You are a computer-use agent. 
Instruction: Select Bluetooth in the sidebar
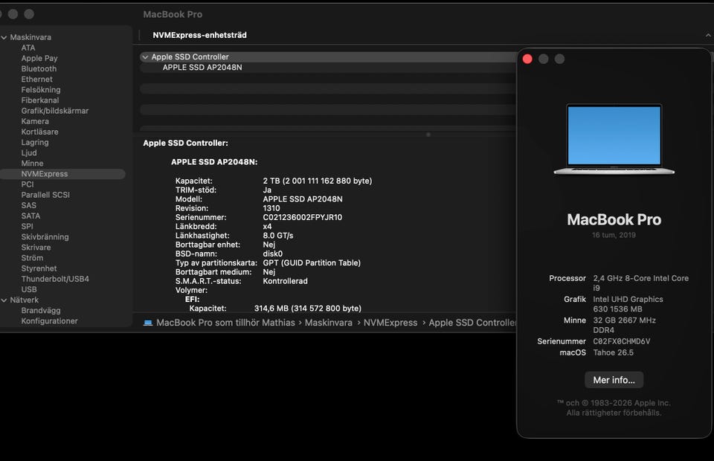point(39,68)
